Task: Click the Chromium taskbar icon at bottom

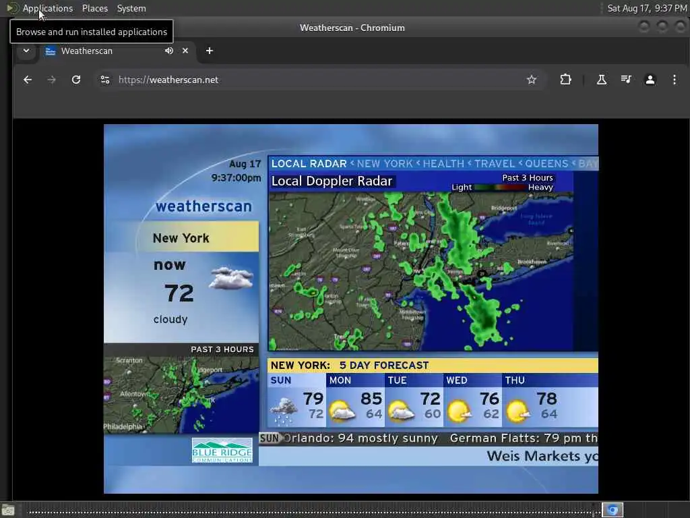Action: 613,510
